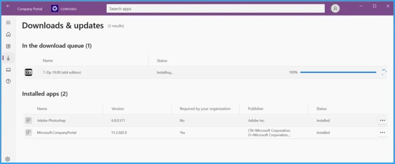
Task: Sort installed apps by Version column
Action: [x=118, y=109]
